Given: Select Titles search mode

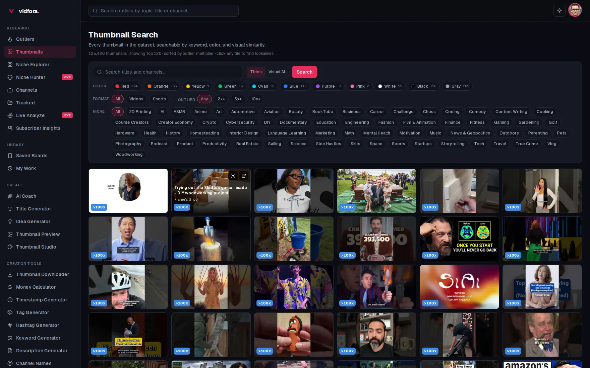Looking at the screenshot, I should 256,72.
